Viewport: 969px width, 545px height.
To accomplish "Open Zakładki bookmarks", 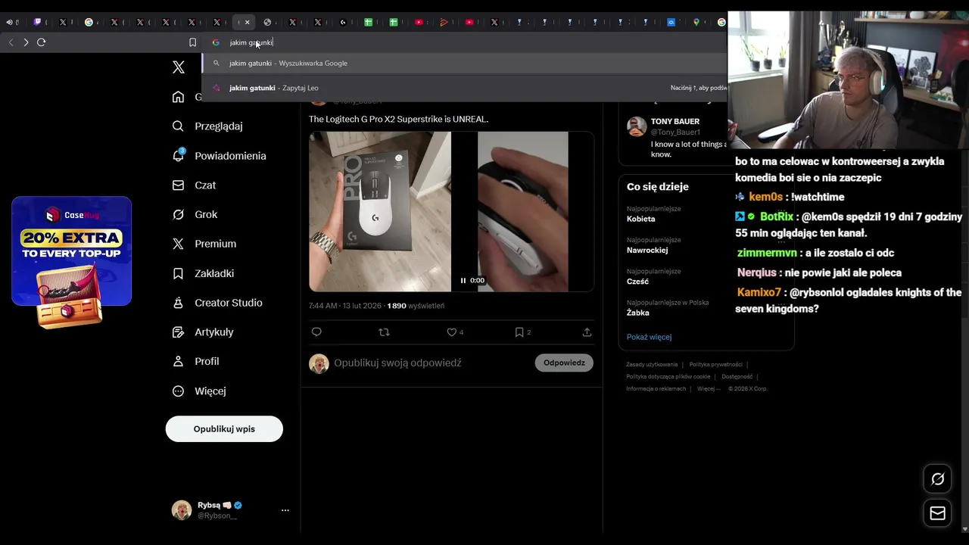I will pos(203,273).
